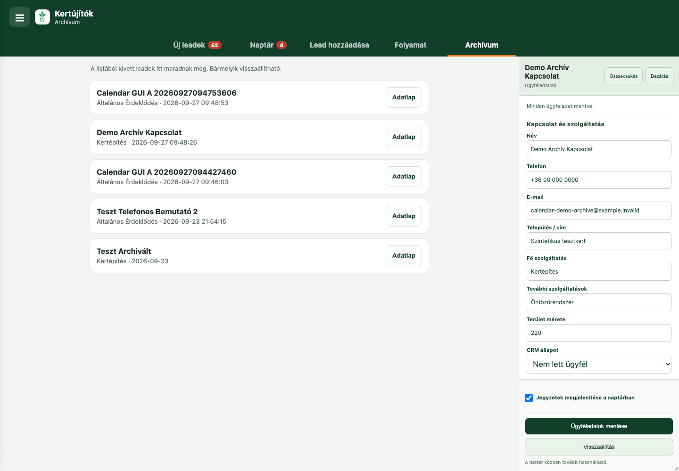
Task: Select the Archívum tab
Action: tap(481, 45)
